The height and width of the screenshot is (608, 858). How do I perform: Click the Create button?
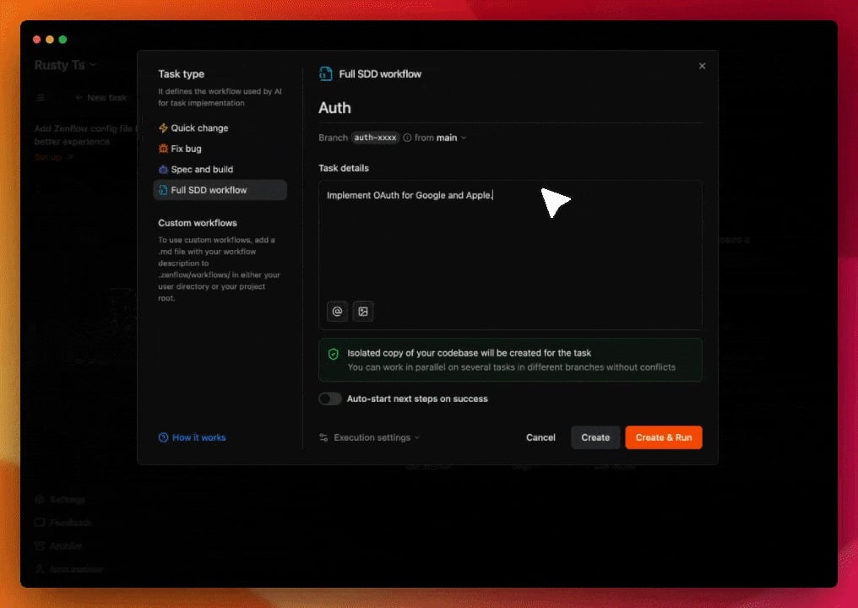(595, 437)
